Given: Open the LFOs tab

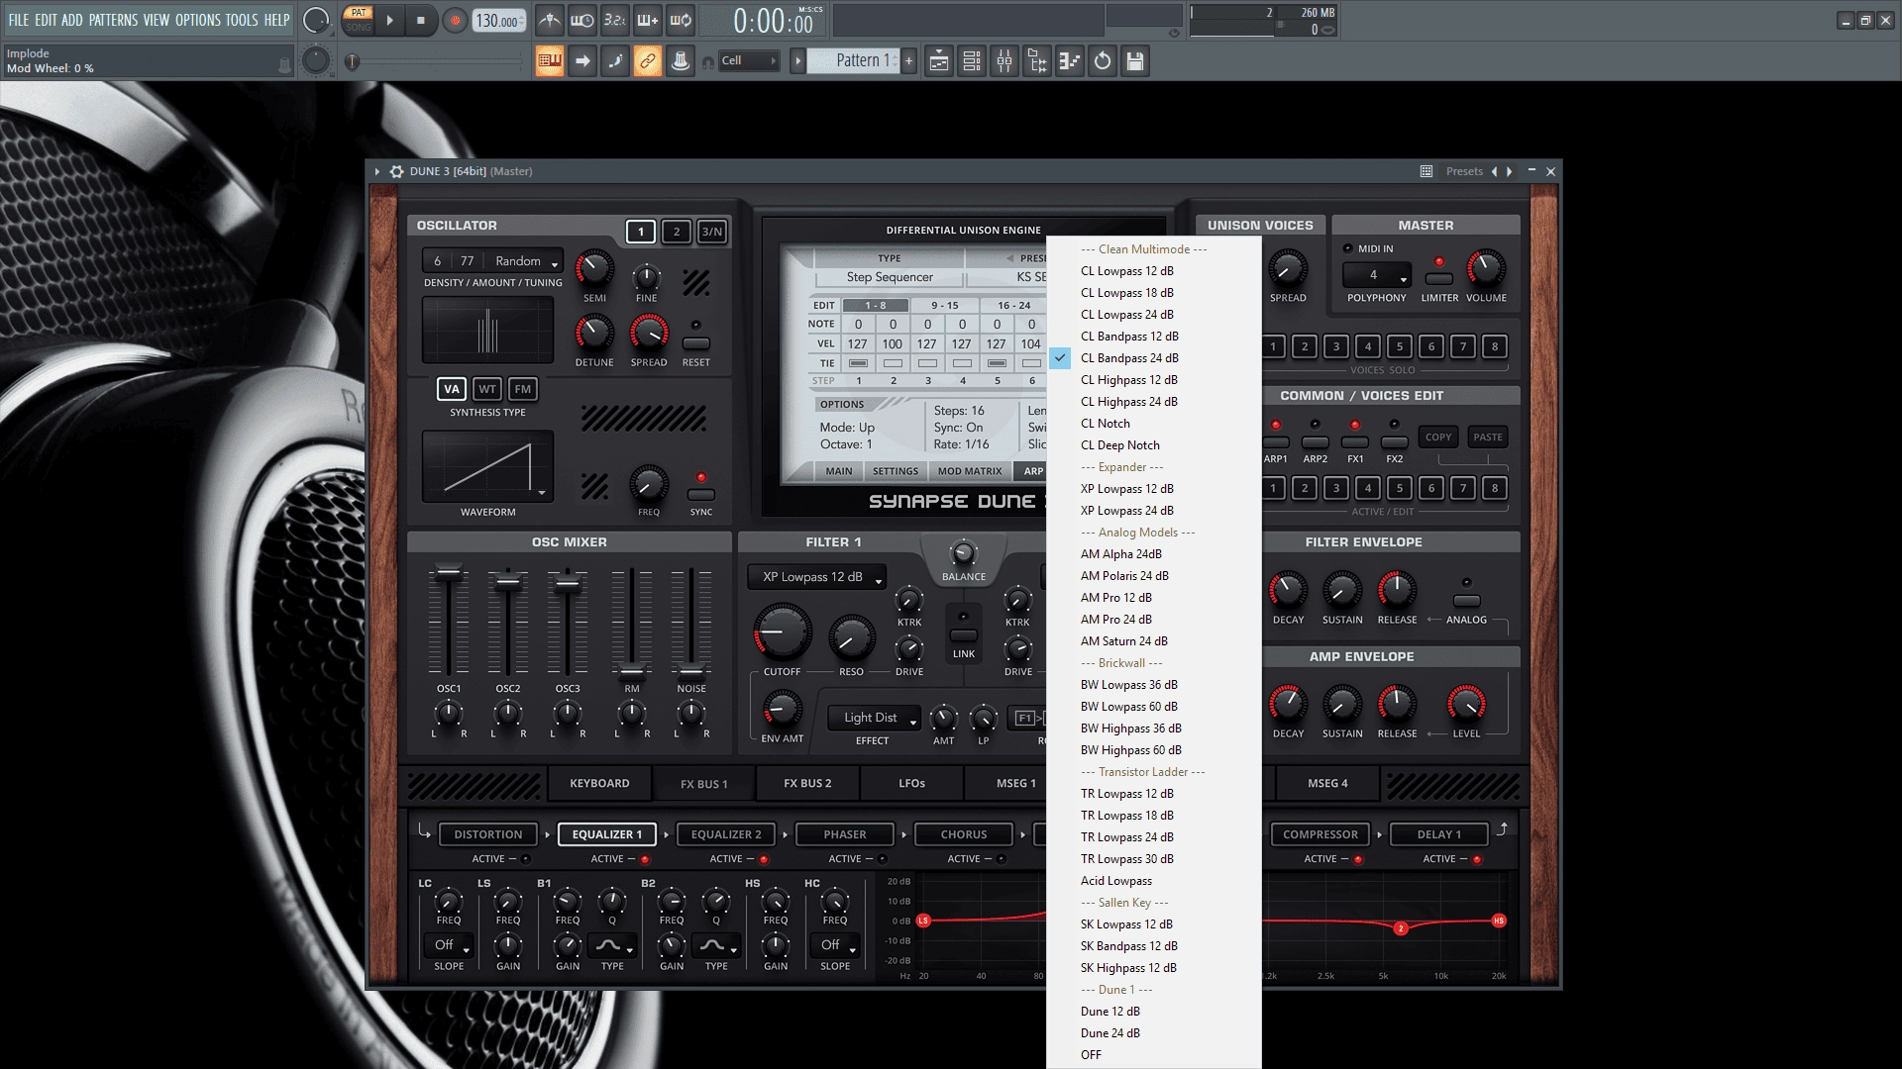Looking at the screenshot, I should pyautogui.click(x=911, y=783).
